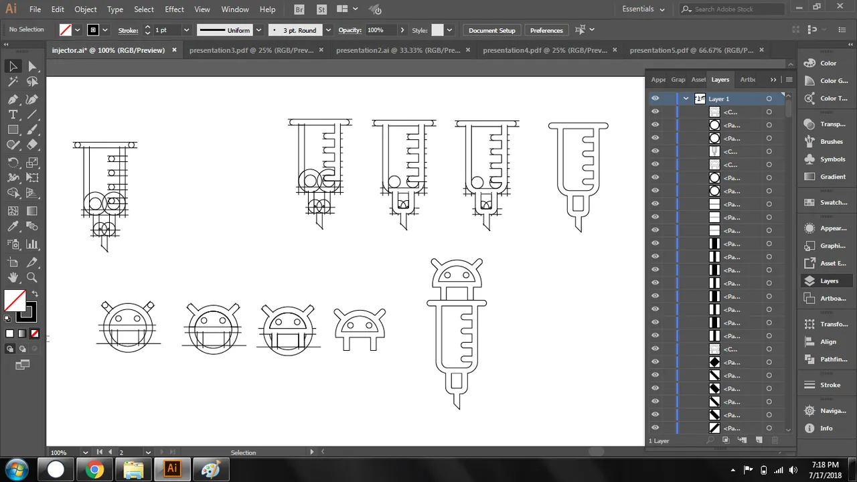Select the Blend tool
Image resolution: width=857 pixels, height=482 pixels.
coord(32,227)
